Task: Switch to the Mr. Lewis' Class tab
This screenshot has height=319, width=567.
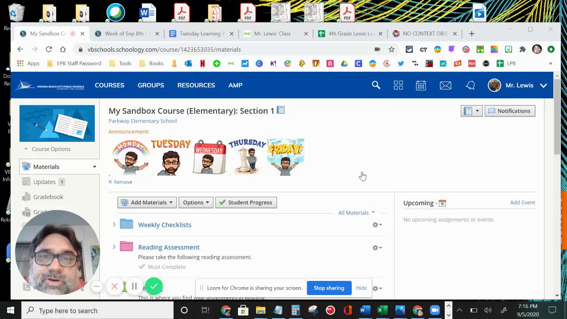Action: point(276,34)
